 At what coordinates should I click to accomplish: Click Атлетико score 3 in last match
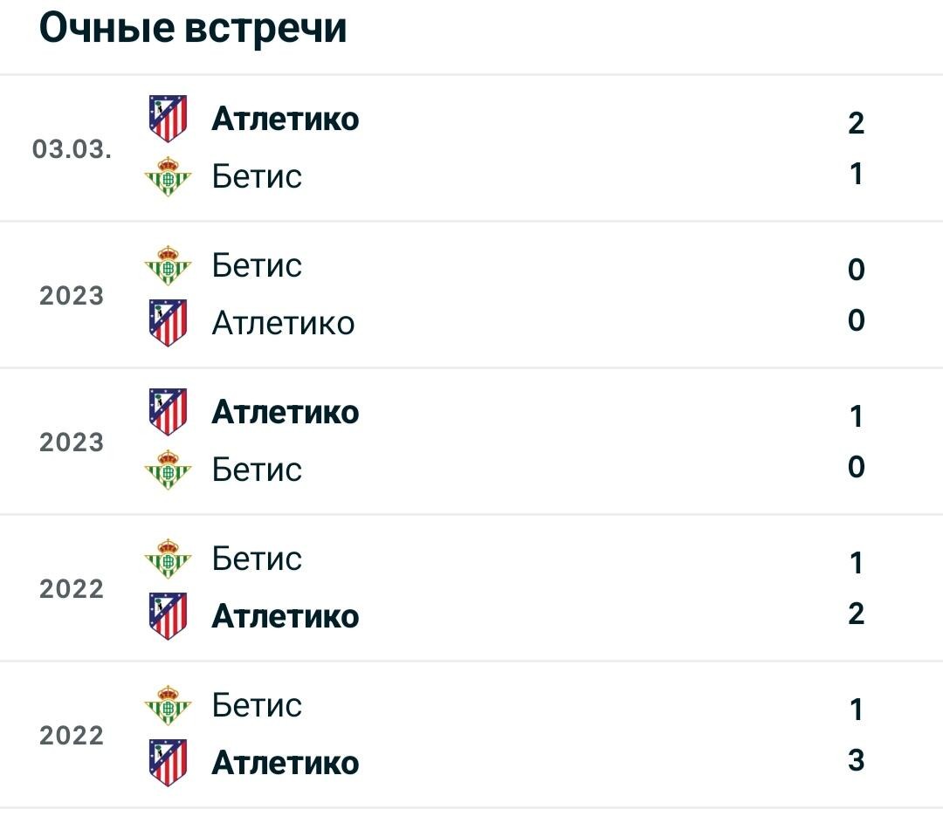click(857, 760)
